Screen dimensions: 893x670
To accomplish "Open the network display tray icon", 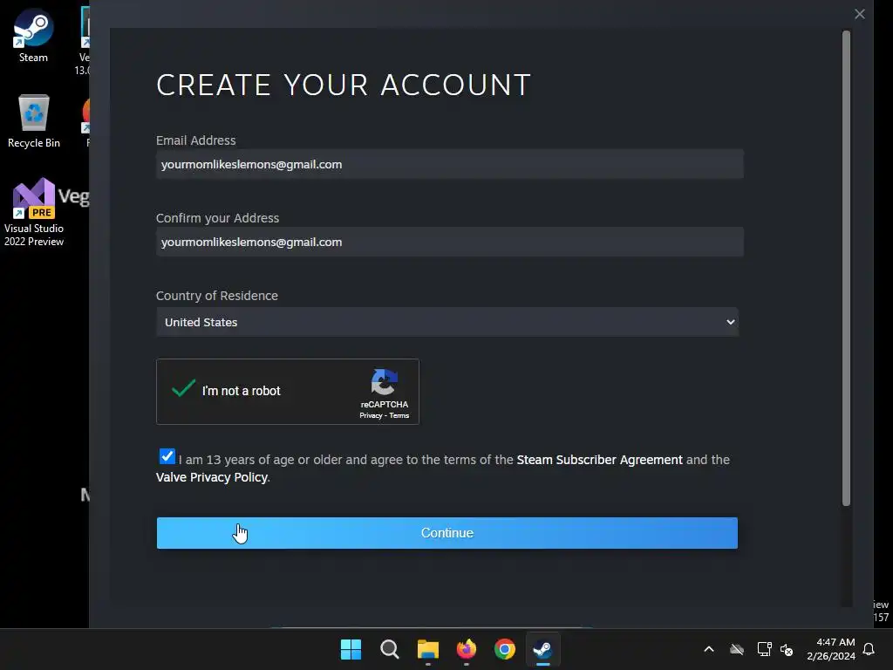I will (764, 649).
